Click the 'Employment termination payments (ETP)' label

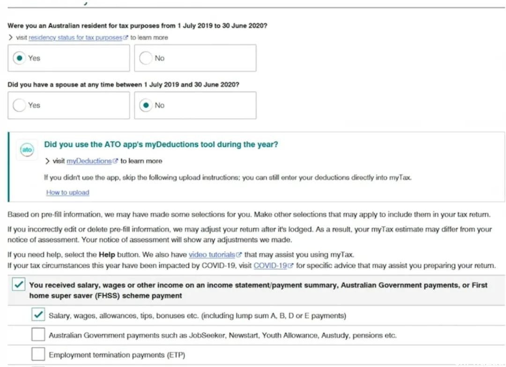pyautogui.click(x=117, y=355)
